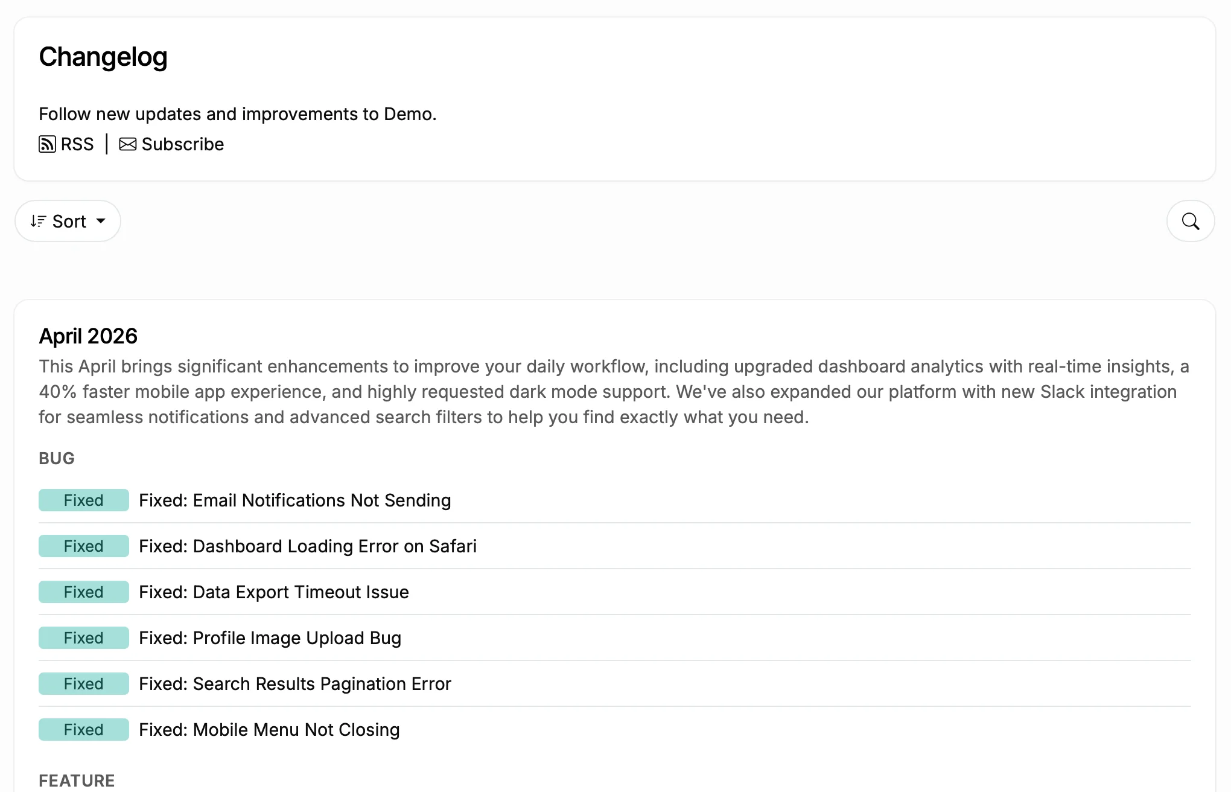Open Email Notifications Not Sending entry
This screenshot has width=1231, height=792.
click(294, 500)
